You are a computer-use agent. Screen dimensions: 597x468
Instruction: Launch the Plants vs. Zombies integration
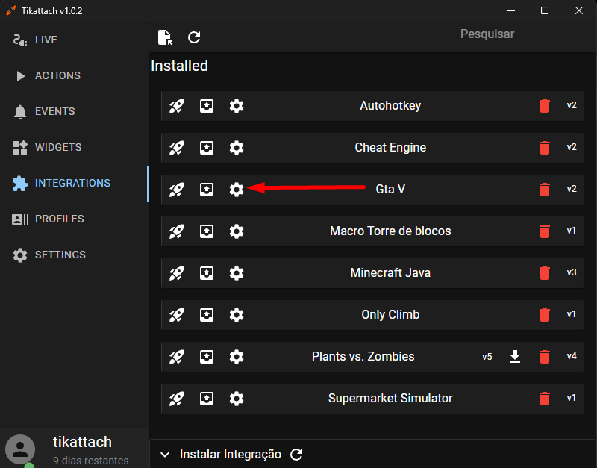click(x=177, y=358)
